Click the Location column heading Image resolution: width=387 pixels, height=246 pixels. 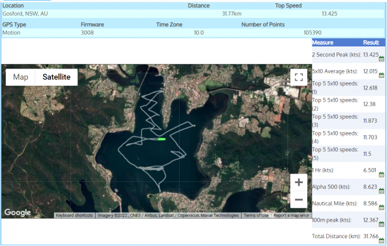pyautogui.click(x=13, y=6)
